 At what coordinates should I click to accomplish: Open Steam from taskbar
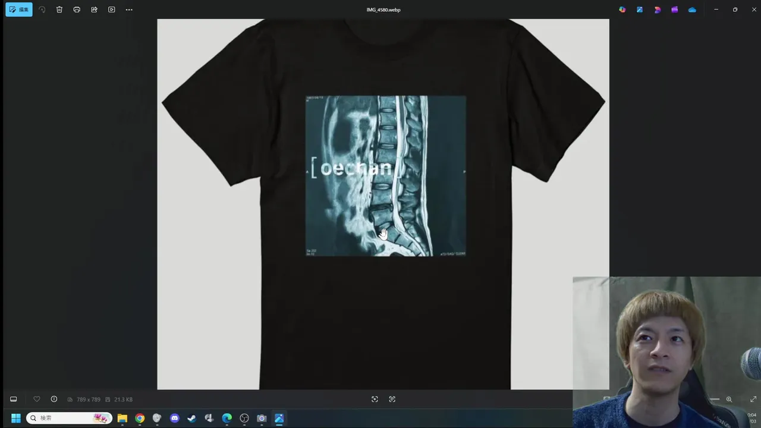point(192,418)
